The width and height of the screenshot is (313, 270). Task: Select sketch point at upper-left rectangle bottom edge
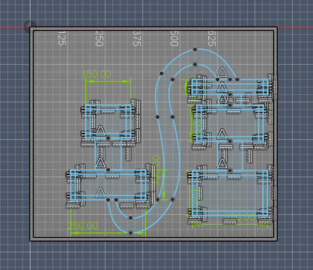108,138
